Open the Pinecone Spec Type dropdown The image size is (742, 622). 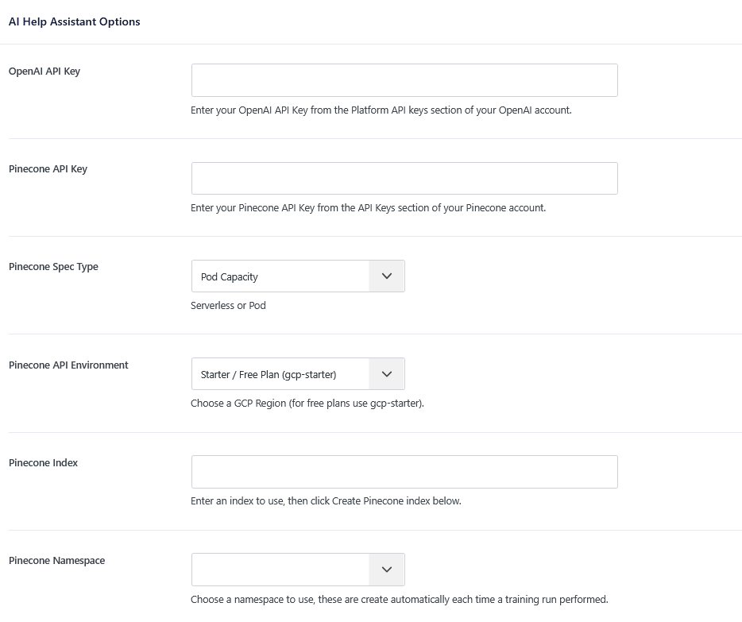click(x=298, y=276)
